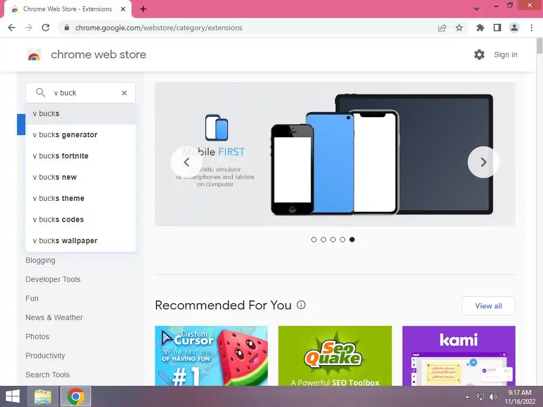Go forward with browser arrow
This screenshot has height=407, width=543.
29,28
